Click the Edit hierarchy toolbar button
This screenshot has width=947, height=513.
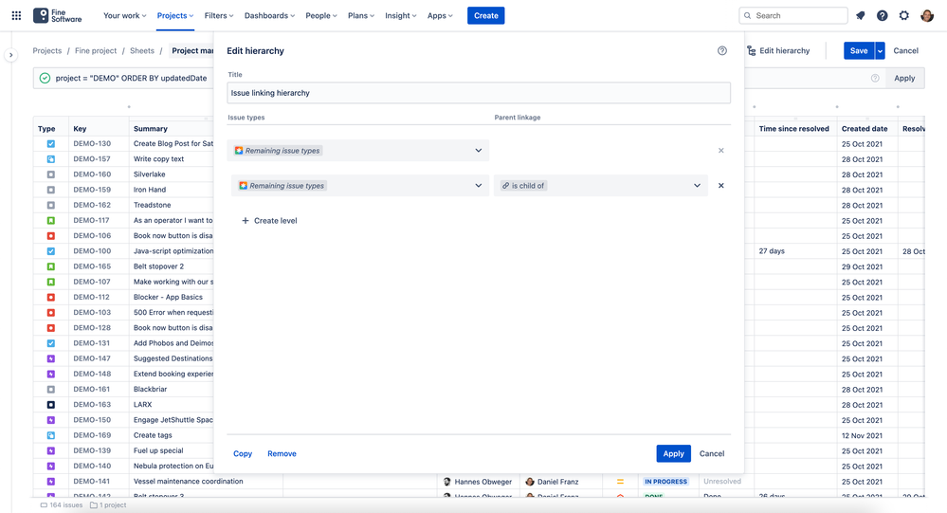[778, 51]
